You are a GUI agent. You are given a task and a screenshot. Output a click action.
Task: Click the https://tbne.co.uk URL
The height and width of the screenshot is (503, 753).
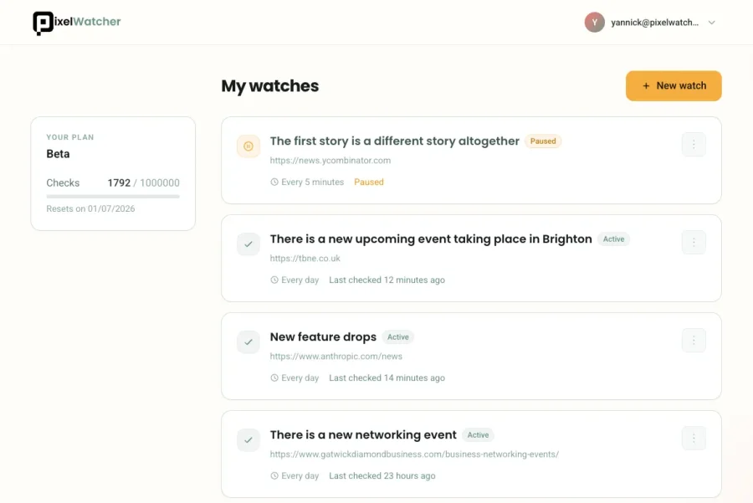pos(305,259)
